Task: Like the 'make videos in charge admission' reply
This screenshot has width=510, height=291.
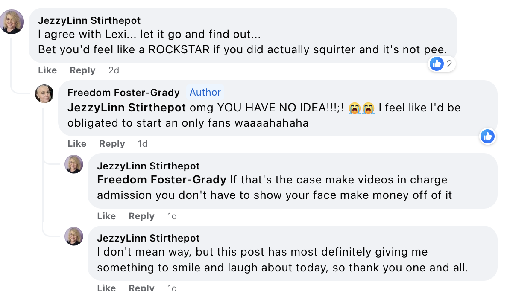Action: (106, 216)
